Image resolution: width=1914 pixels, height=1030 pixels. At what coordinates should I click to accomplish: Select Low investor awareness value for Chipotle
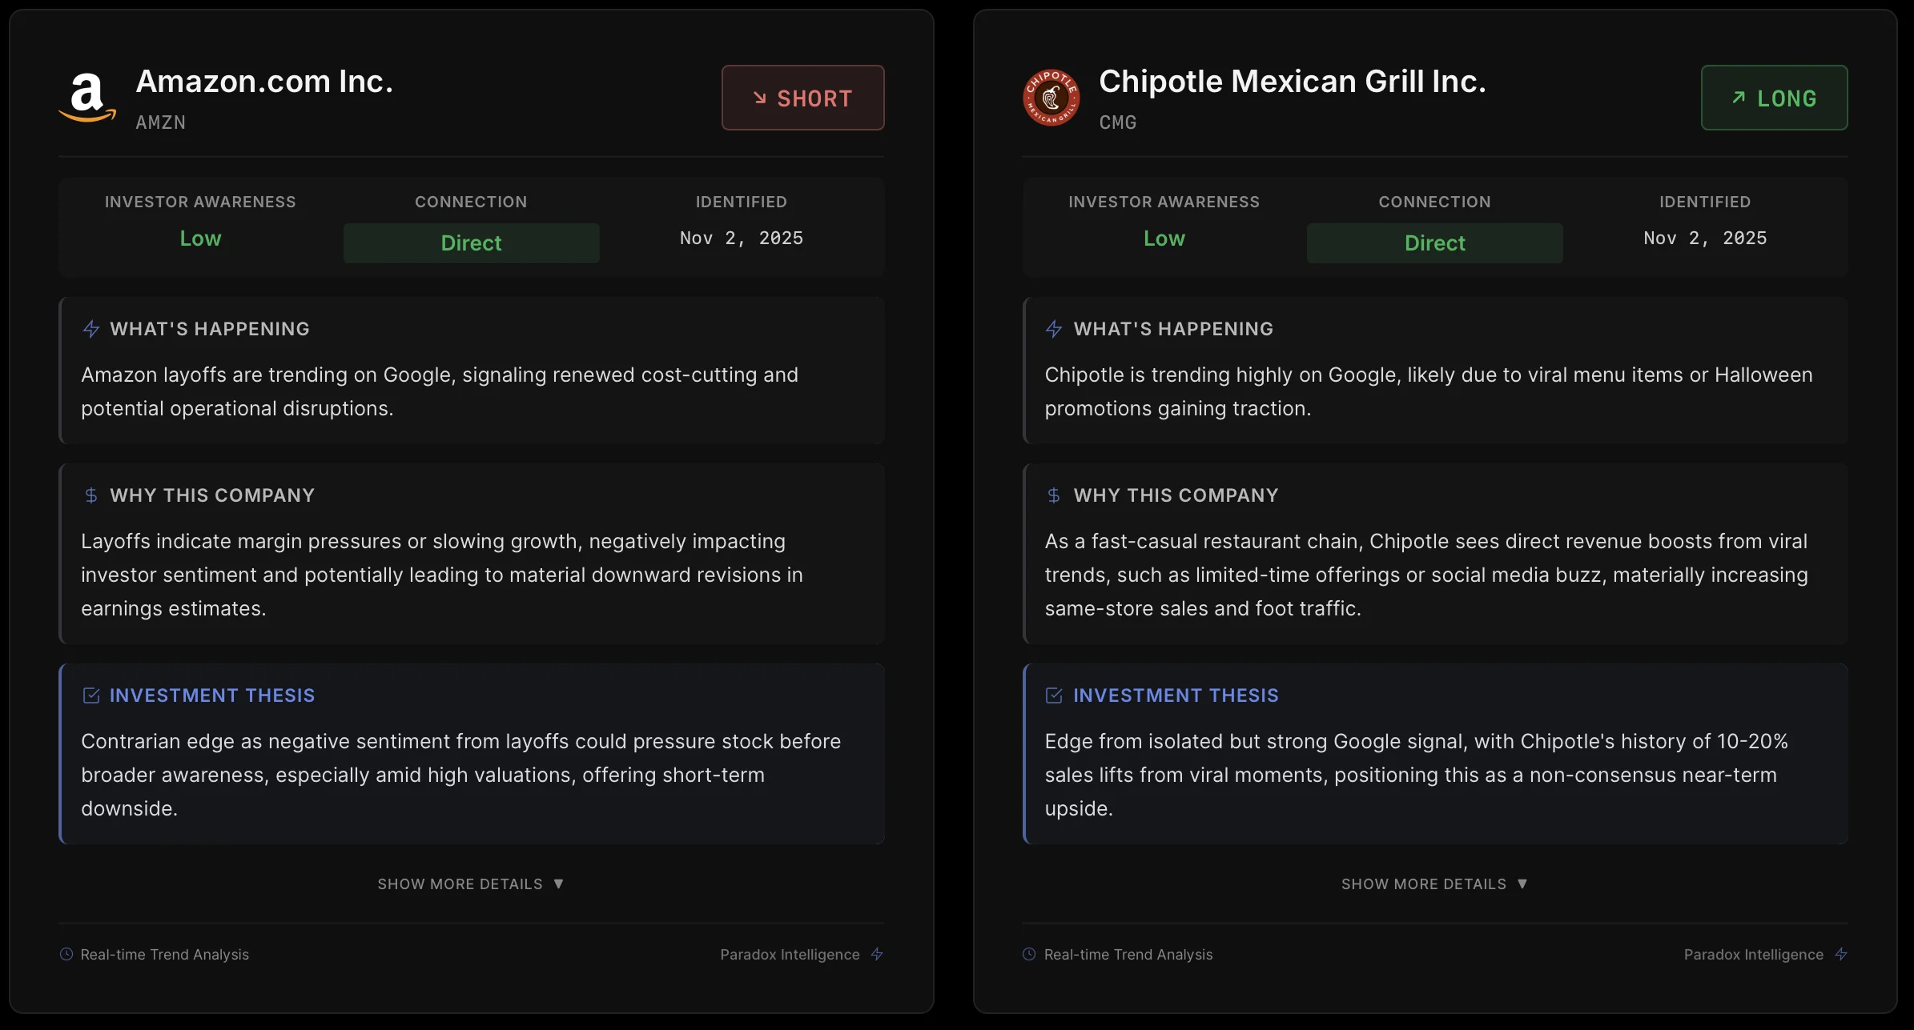(1164, 238)
